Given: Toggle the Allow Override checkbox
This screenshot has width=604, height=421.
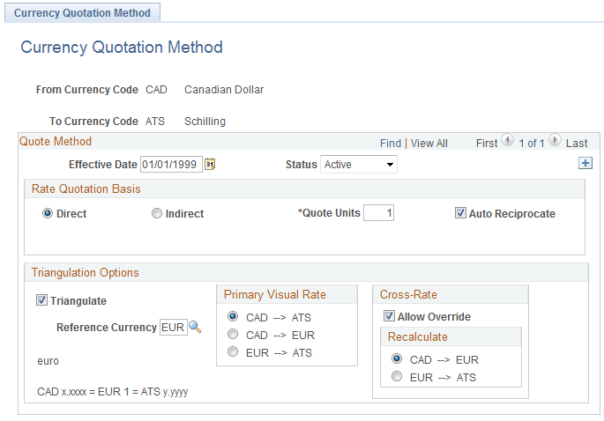Looking at the screenshot, I should pyautogui.click(x=389, y=316).
